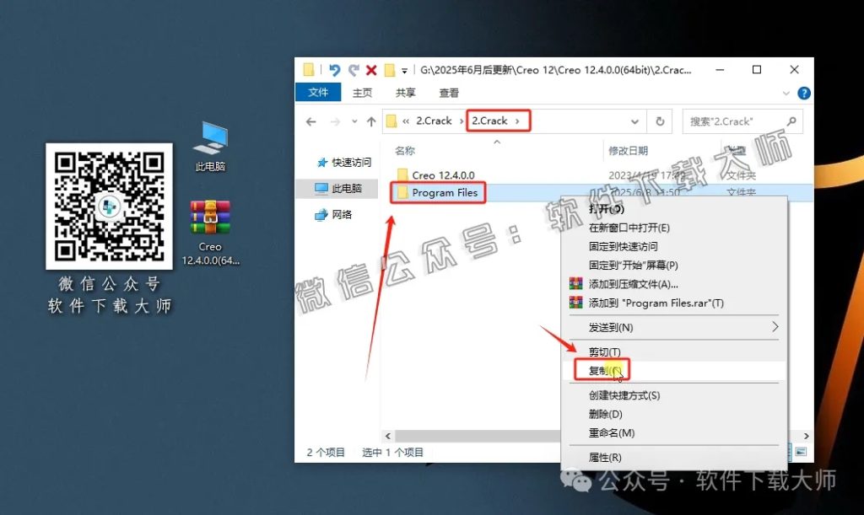864x515 pixels.
Task: Click first 2.Crack breadcrumb in address bar
Action: coord(434,121)
